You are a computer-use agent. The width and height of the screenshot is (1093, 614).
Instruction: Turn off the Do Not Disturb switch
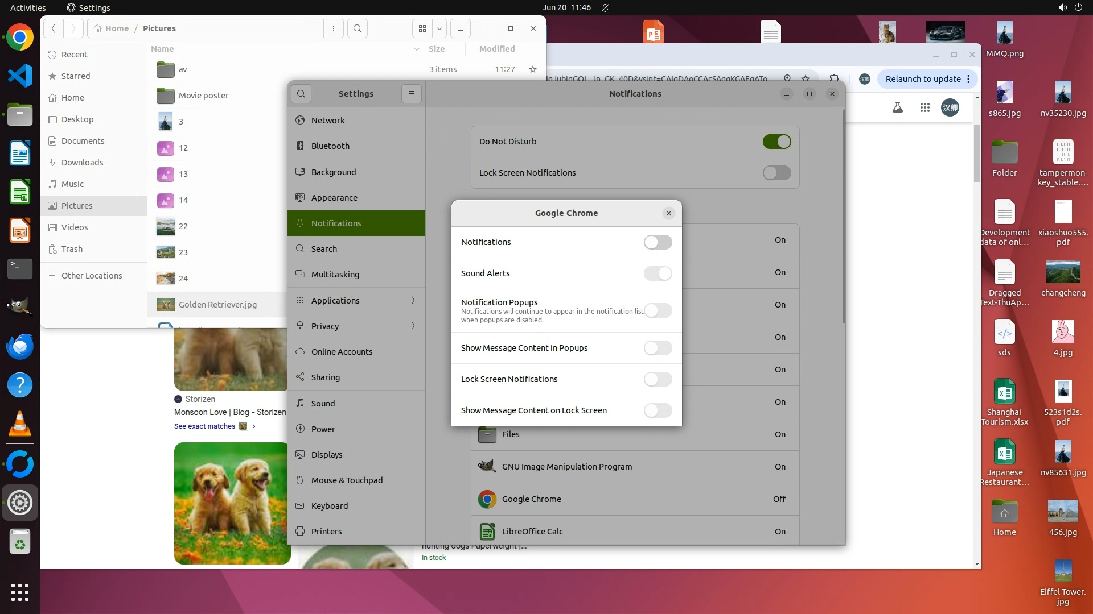[776, 142]
